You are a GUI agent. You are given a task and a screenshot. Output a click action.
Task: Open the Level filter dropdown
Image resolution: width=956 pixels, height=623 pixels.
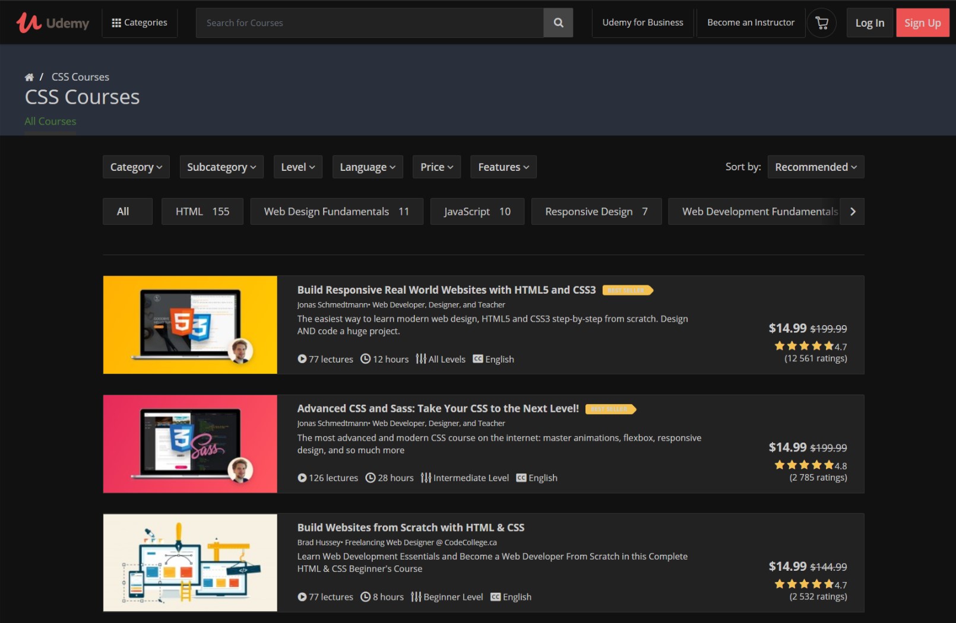coord(297,167)
